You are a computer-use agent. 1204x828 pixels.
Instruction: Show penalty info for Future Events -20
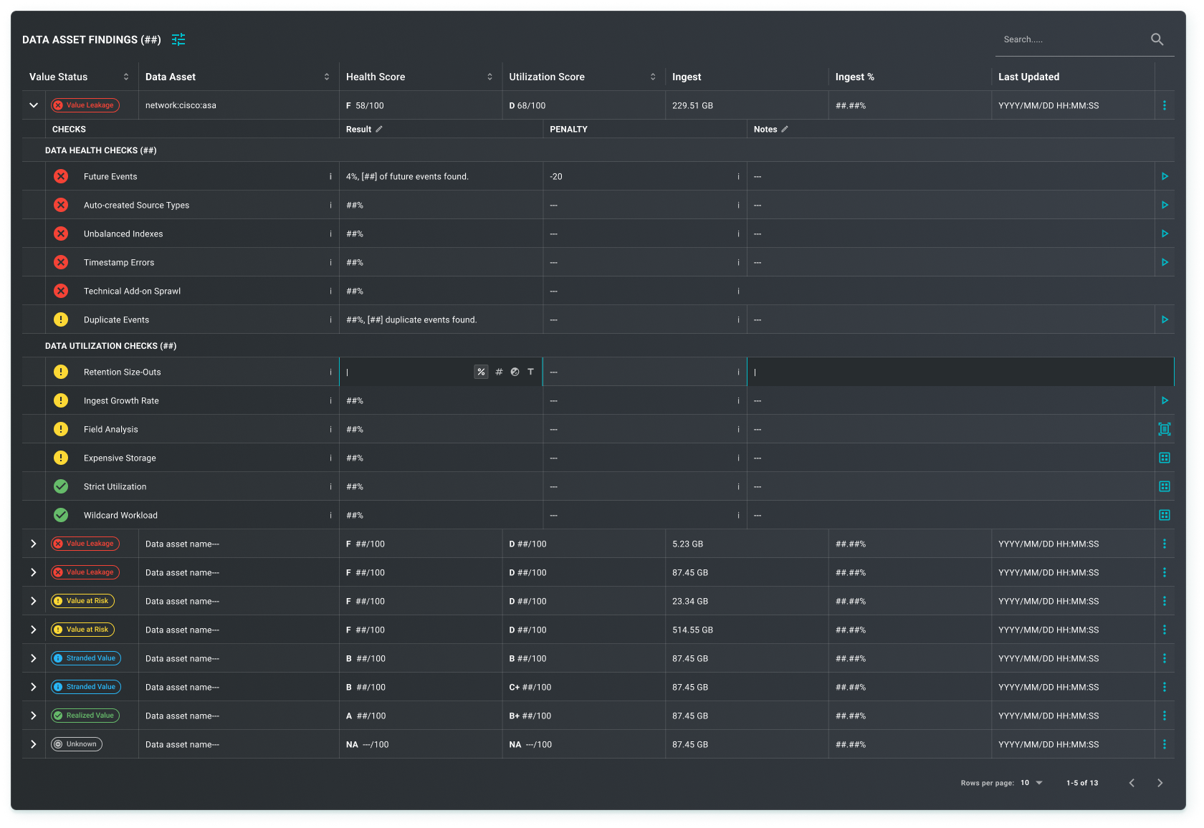[x=738, y=176]
